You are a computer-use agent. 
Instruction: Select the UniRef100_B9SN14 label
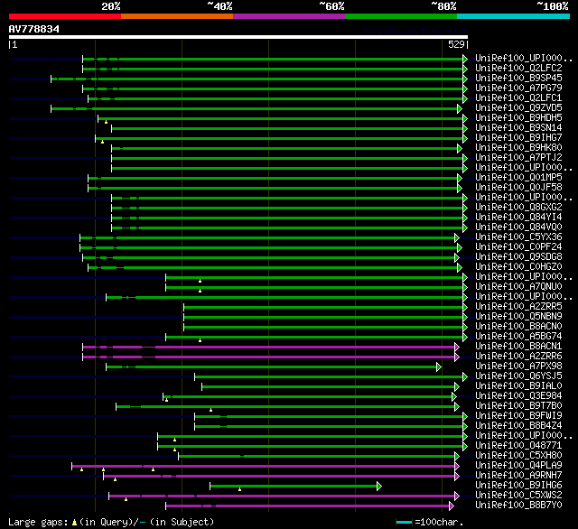pos(518,128)
